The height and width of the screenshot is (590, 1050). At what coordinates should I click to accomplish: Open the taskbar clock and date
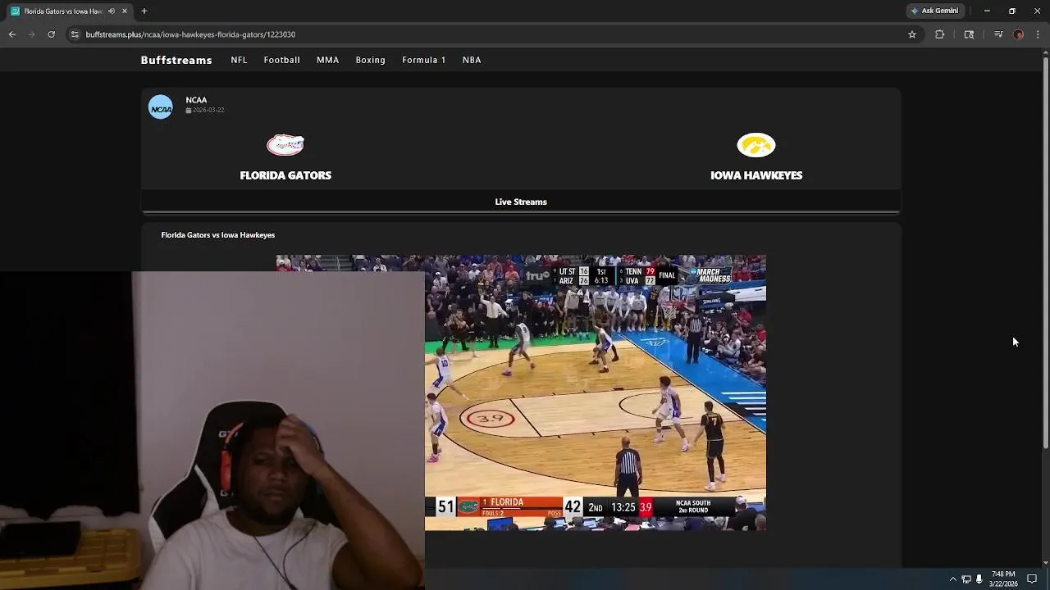[x=1003, y=579]
